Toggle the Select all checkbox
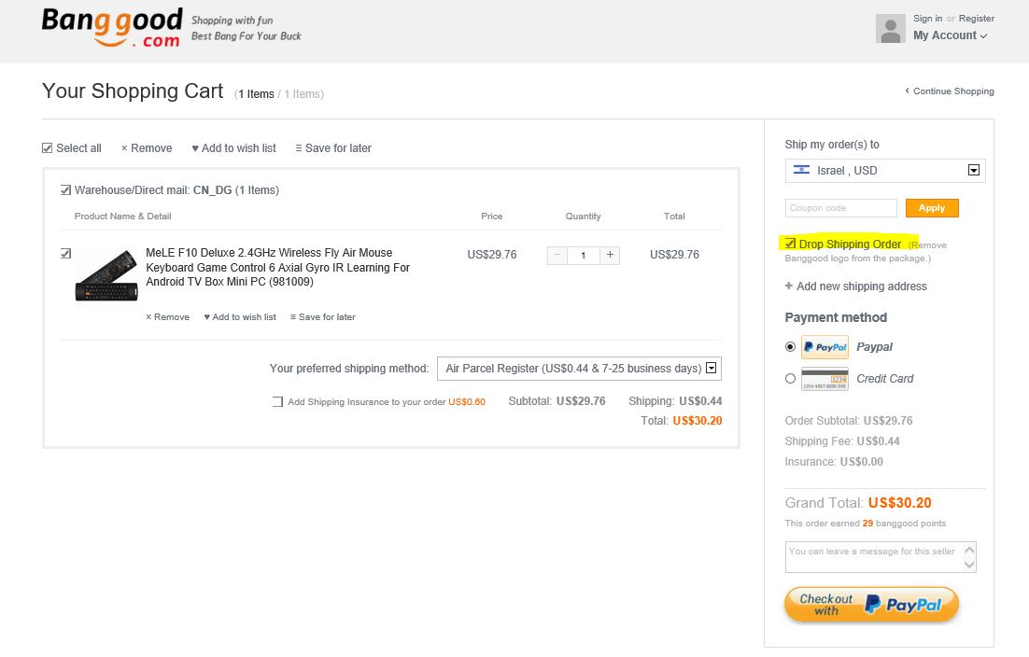This screenshot has height=657, width=1029. 48,148
